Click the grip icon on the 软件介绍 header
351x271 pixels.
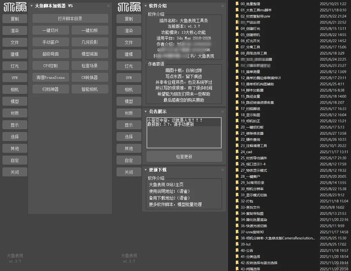tap(222, 6)
